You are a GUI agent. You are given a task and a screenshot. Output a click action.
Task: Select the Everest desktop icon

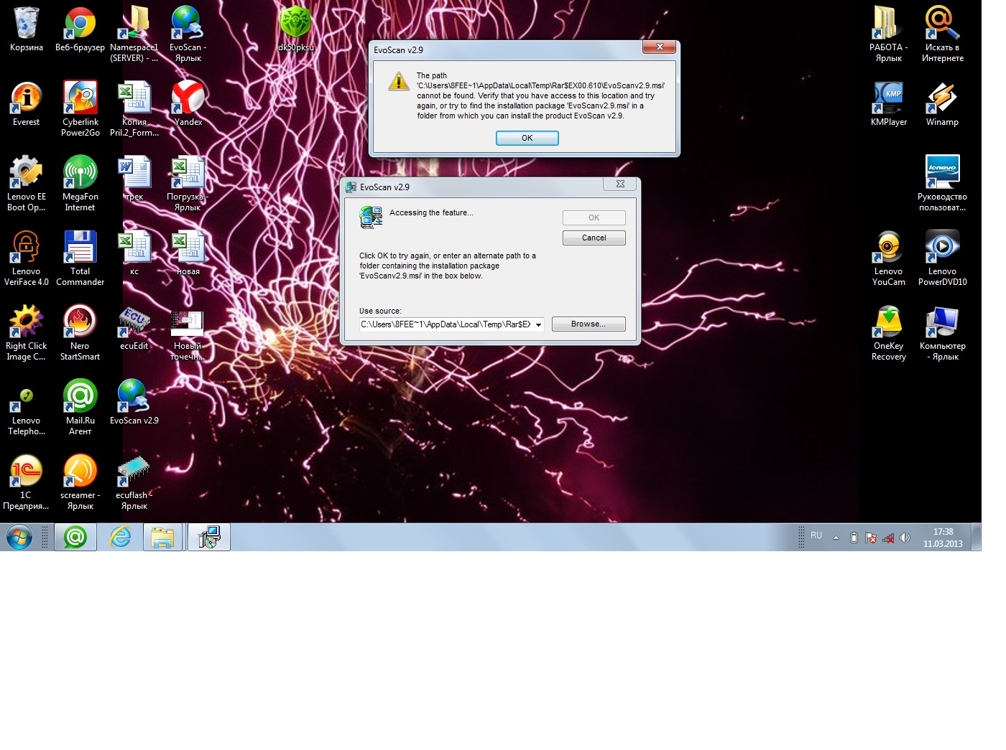[26, 98]
